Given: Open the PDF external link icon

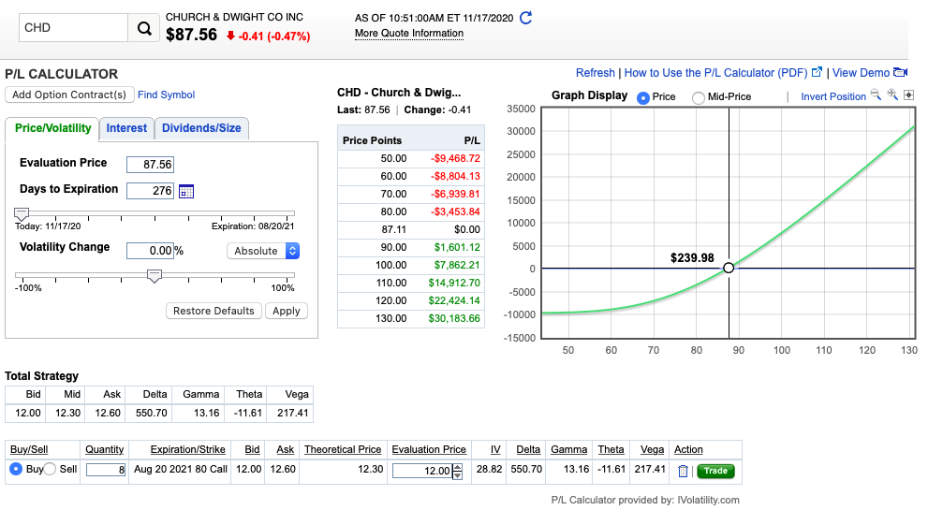Looking at the screenshot, I should (817, 72).
